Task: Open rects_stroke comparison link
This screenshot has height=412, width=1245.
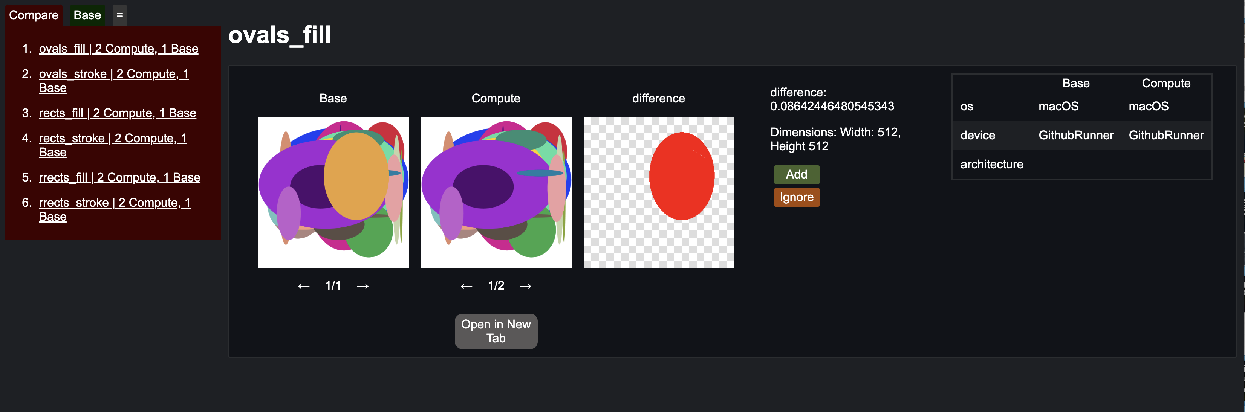Action: point(113,139)
